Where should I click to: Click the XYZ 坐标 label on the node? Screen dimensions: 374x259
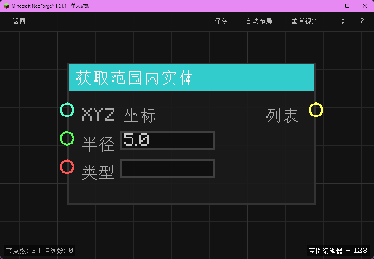point(119,115)
